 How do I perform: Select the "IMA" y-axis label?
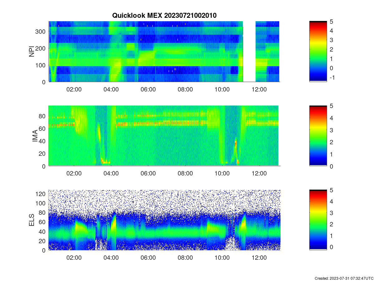coord(35,136)
